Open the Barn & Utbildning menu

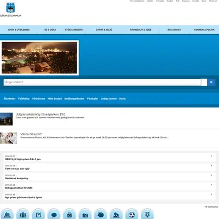tap(19, 30)
